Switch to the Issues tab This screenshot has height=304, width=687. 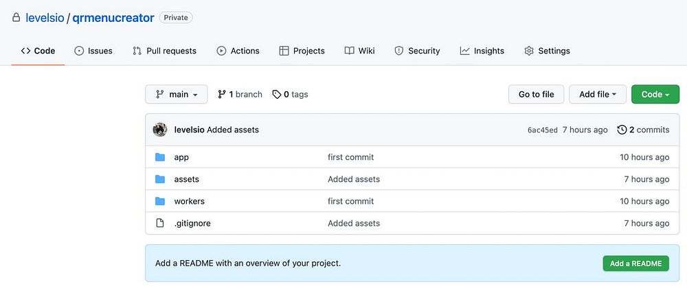(x=93, y=51)
